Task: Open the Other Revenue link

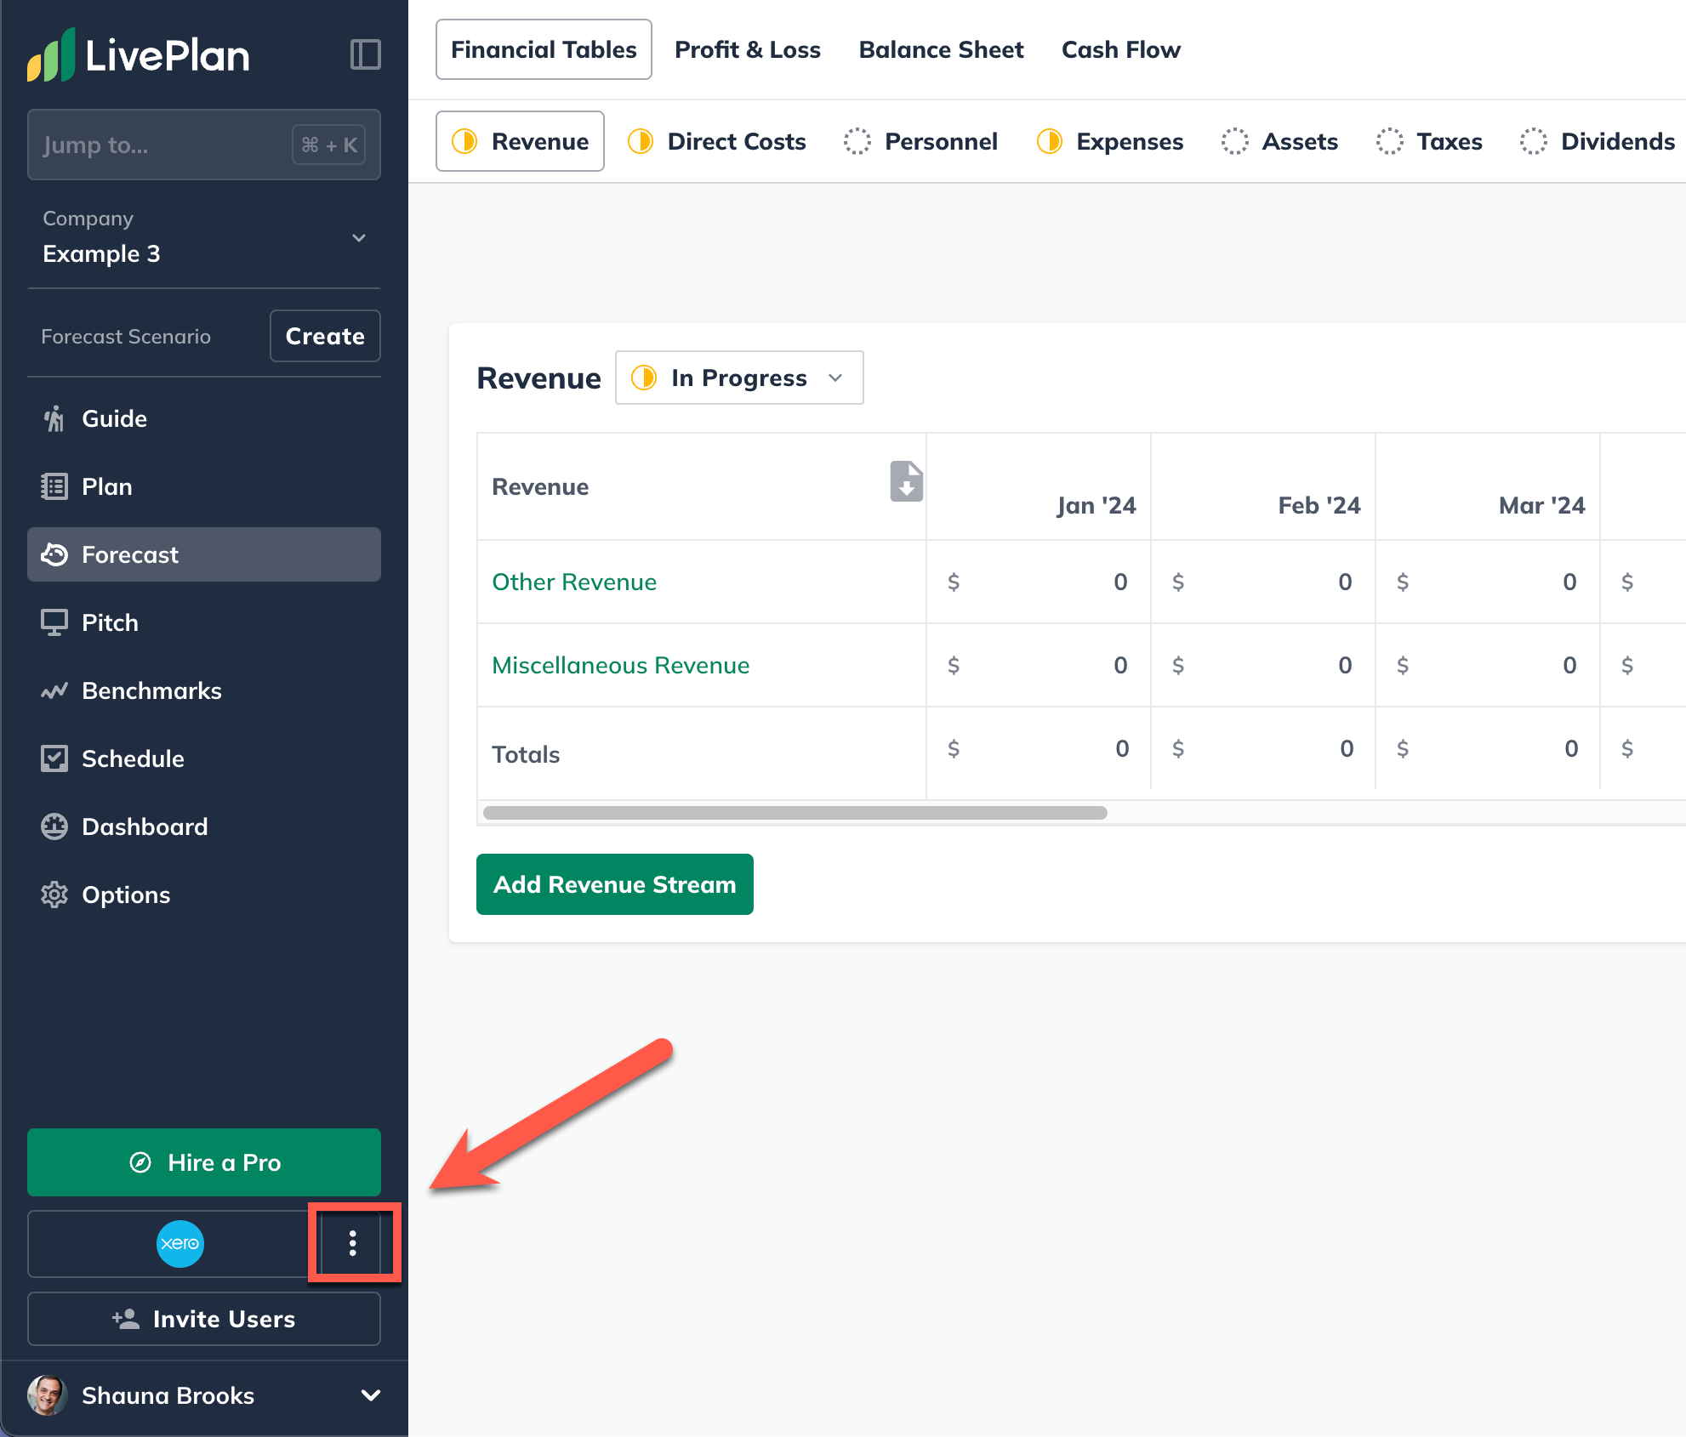Action: pos(574,582)
